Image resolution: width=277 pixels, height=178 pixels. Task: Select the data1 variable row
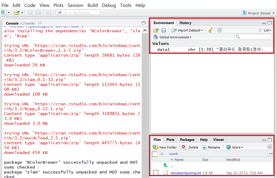pyautogui.click(x=212, y=50)
